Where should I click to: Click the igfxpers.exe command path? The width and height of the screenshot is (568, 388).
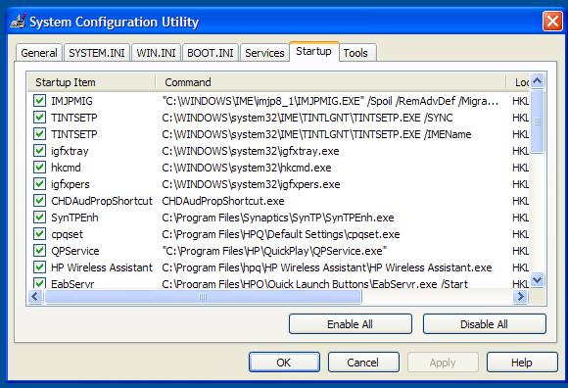(x=251, y=184)
